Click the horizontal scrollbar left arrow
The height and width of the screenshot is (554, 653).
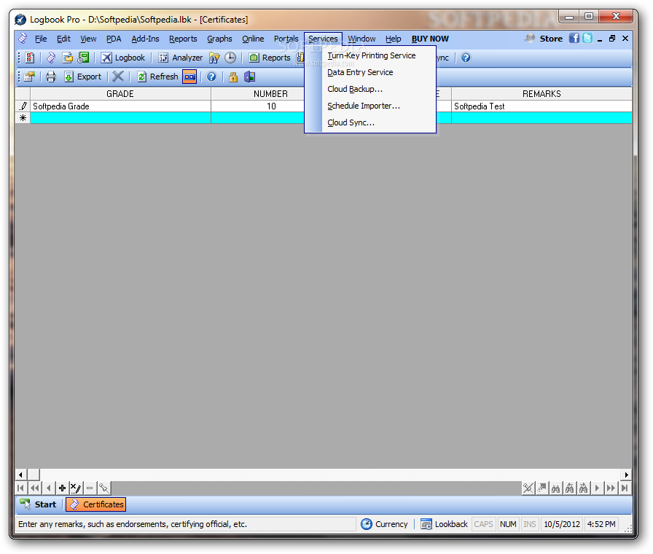(21, 475)
